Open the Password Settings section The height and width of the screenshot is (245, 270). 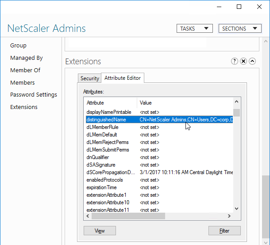(x=34, y=95)
